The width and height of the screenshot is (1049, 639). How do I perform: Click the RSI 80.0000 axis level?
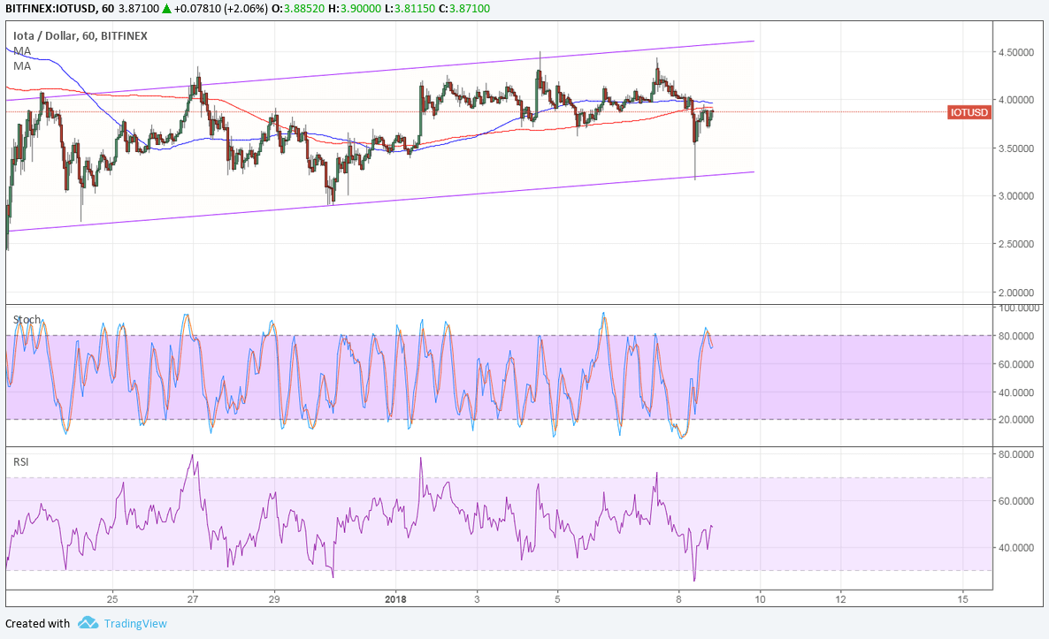pyautogui.click(x=1016, y=454)
